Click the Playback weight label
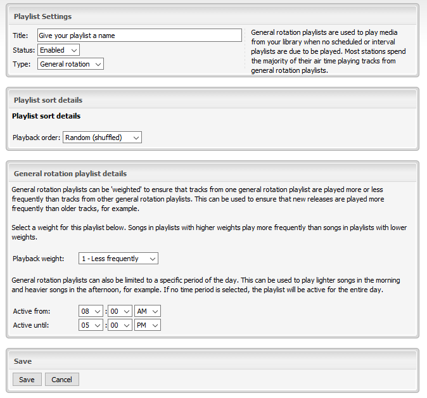 coord(38,259)
